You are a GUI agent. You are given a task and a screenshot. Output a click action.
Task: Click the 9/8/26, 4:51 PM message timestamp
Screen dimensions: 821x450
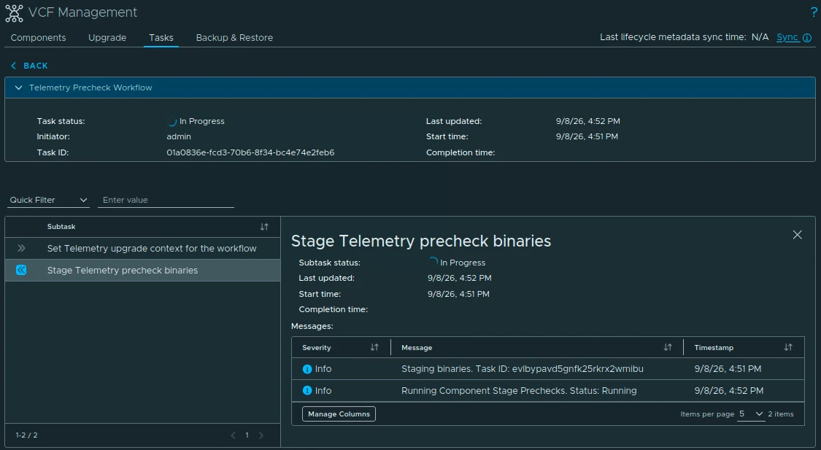pyautogui.click(x=728, y=369)
